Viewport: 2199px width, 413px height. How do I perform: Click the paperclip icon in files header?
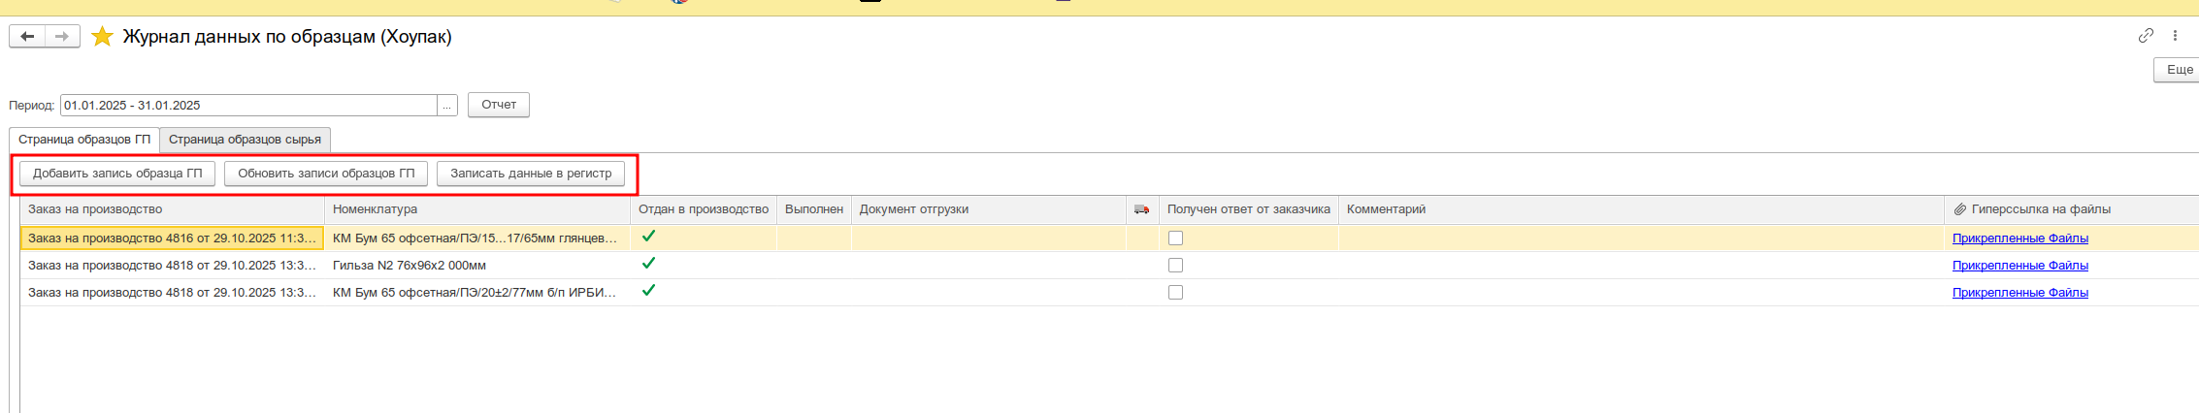click(1959, 209)
